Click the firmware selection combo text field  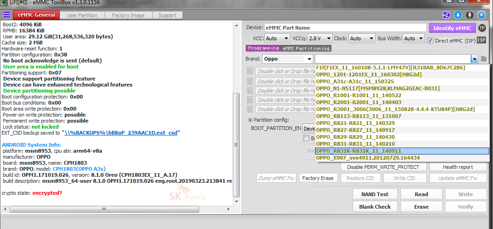(x=393, y=59)
